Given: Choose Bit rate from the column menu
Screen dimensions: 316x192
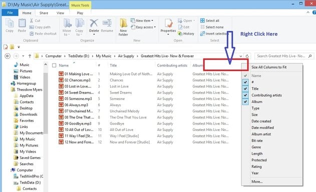Looking at the screenshot, I should (x=257, y=140).
